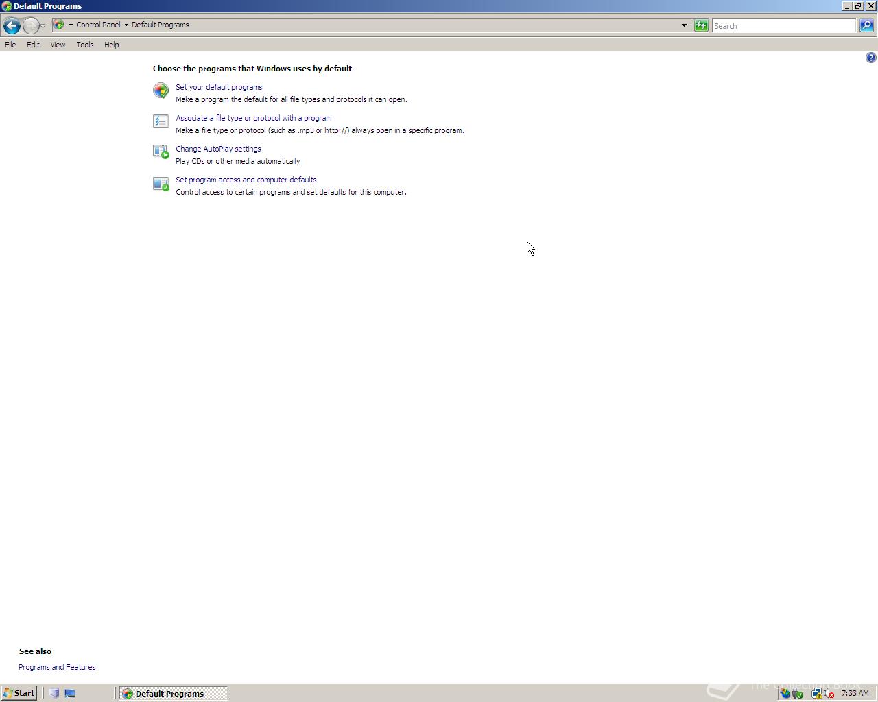The image size is (878, 702).
Task: Open Associate a file type or protocol link
Action: (254, 118)
